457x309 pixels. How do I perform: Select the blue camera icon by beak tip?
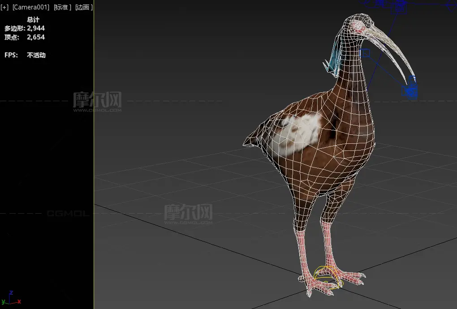pyautogui.click(x=410, y=90)
